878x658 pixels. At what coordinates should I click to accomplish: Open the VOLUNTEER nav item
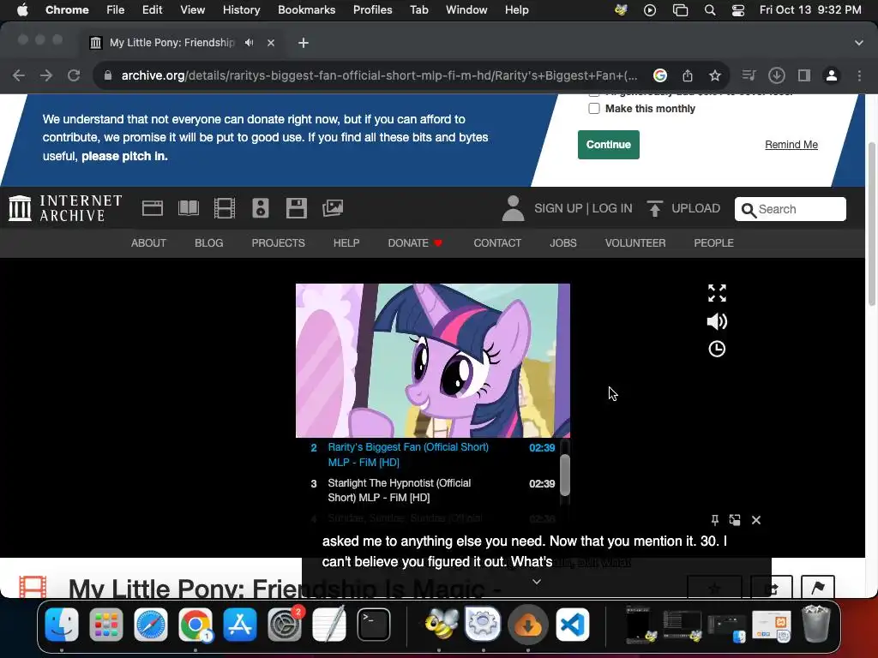[x=635, y=242]
